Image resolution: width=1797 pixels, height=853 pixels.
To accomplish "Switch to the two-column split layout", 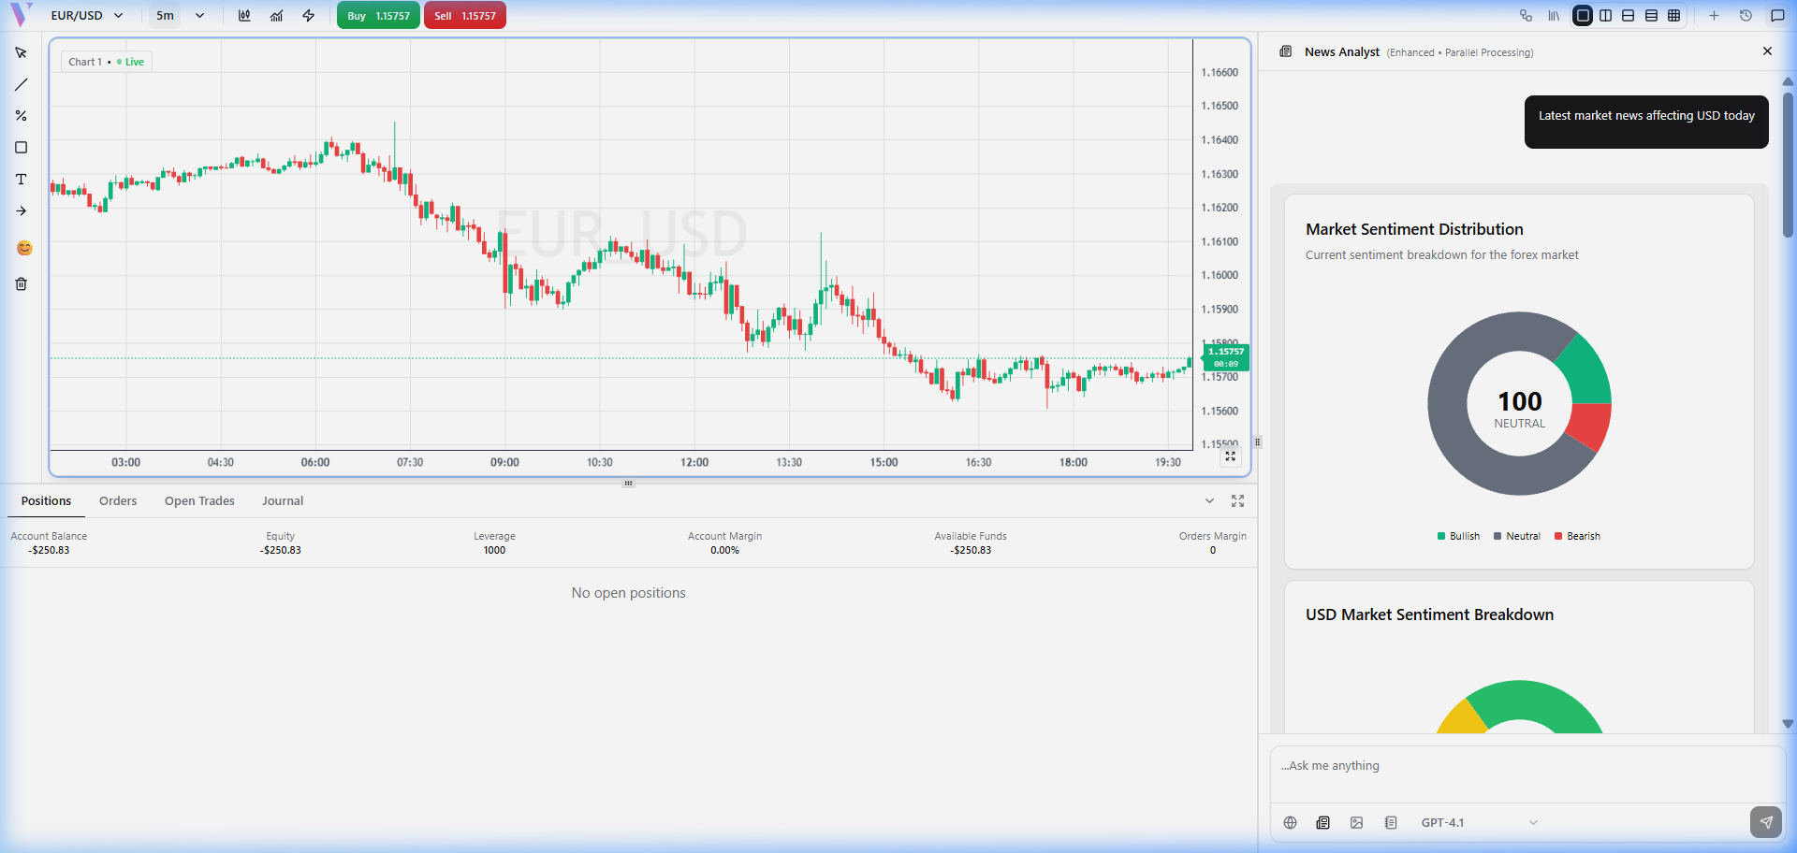I will (x=1606, y=16).
